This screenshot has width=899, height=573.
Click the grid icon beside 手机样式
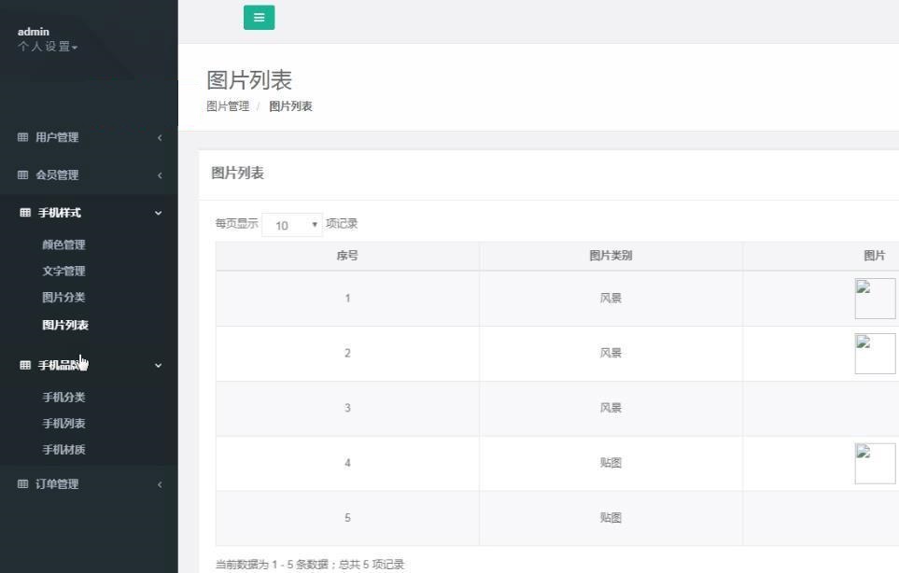(25, 213)
